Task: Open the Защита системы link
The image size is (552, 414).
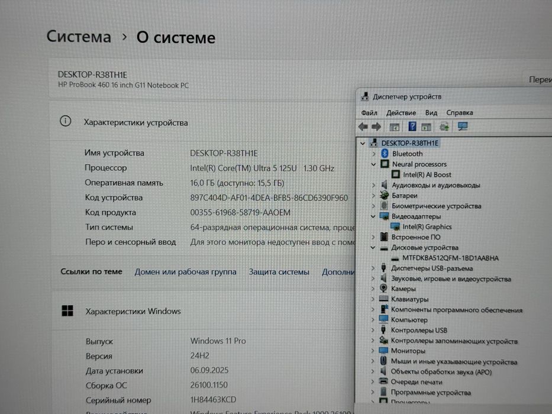Action: pos(279,272)
